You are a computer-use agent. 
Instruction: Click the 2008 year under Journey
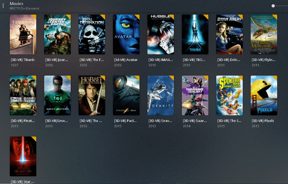click(49, 65)
